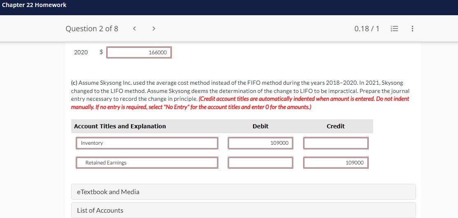Expand the eTextbook and Media section
The image size is (458, 218).
(243, 192)
